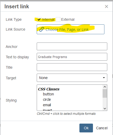This screenshot has height=135, width=113.
Task: Select the invert CSS class
Action: point(47,110)
